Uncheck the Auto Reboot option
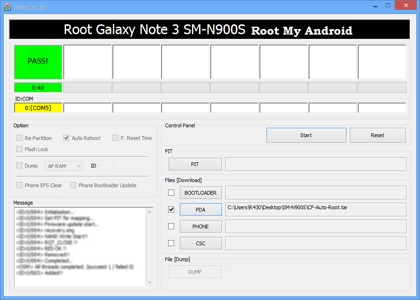 66,138
